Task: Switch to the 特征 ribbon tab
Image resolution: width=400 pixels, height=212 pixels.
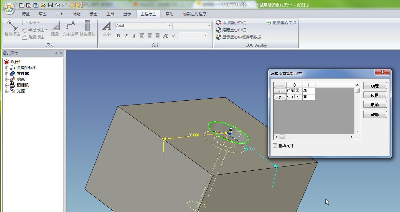Action: tap(26, 14)
